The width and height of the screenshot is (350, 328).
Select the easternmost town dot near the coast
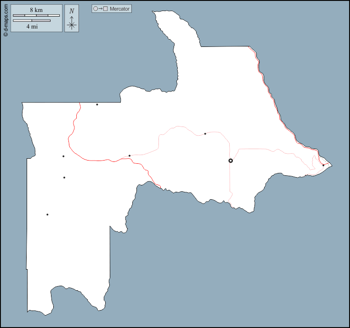(323, 165)
